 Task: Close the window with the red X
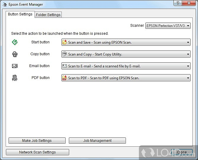tap(189, 3)
